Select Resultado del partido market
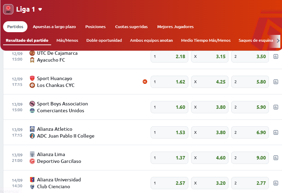 (x=27, y=40)
